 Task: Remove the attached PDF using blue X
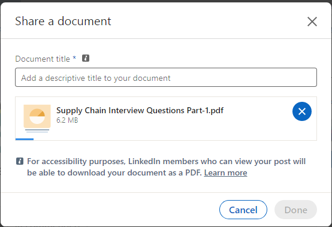(302, 111)
